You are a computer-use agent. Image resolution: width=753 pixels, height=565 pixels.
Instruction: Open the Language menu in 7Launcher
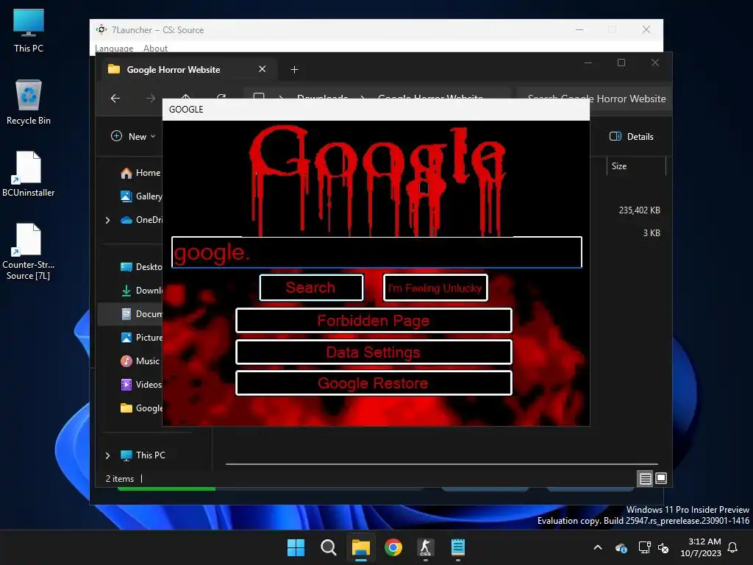coord(114,48)
